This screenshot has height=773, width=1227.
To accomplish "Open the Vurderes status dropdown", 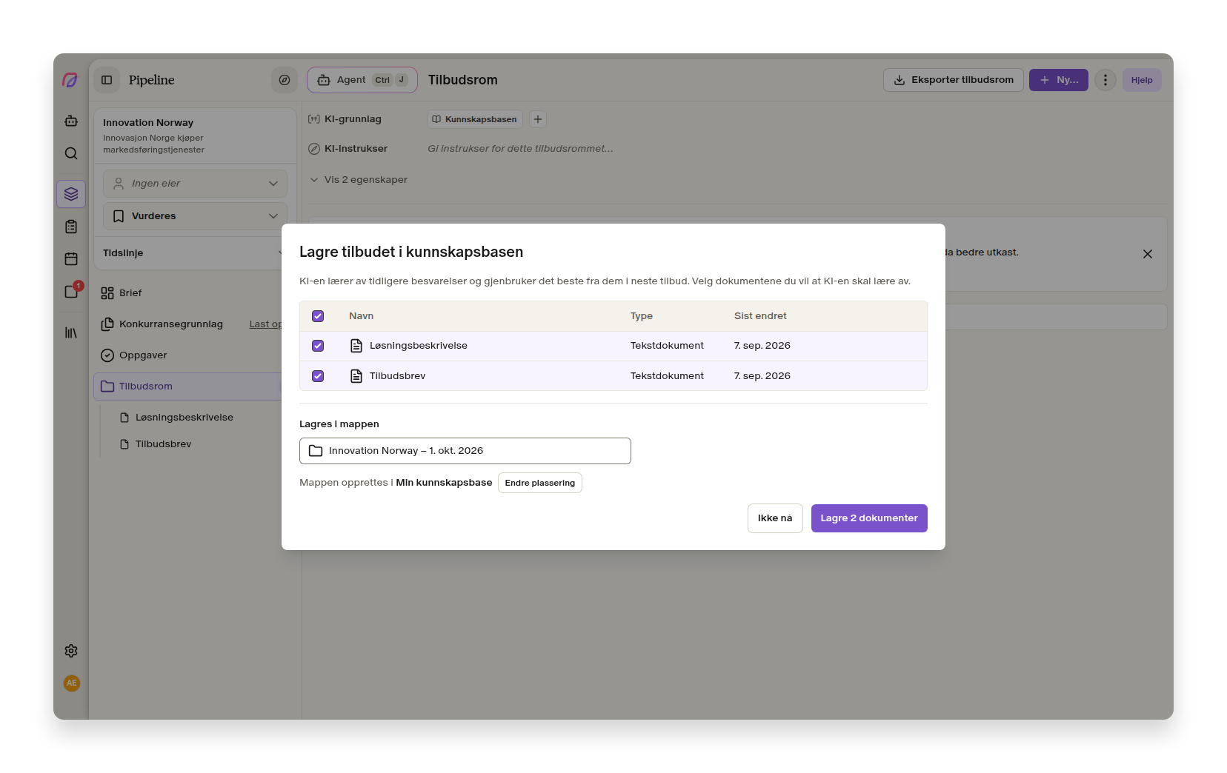I will click(x=195, y=216).
